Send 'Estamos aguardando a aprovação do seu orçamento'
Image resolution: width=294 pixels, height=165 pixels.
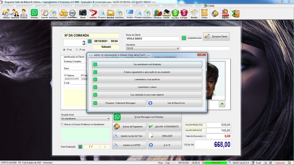click(147, 72)
